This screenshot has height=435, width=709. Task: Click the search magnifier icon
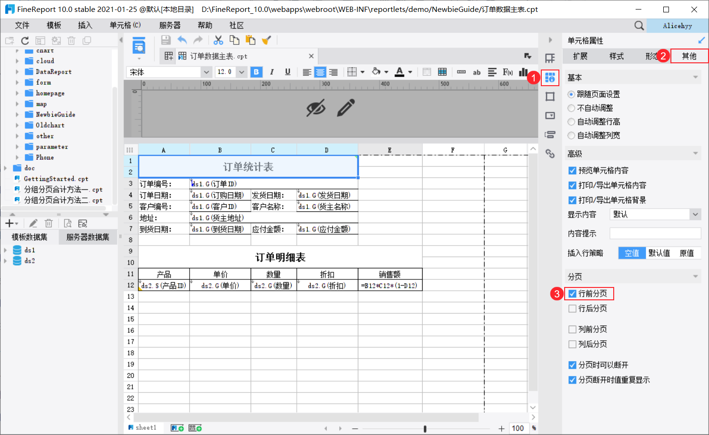[639, 26]
